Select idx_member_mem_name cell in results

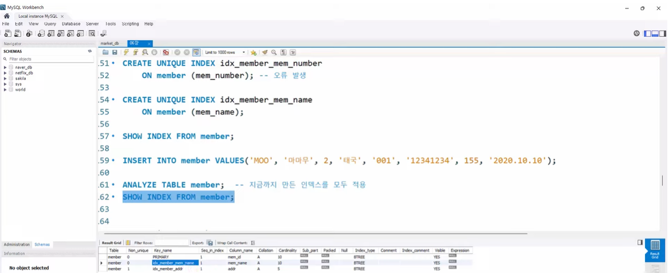(176, 263)
